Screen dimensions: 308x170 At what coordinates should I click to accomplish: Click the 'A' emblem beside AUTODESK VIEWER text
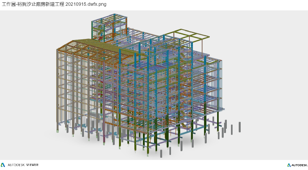pyautogui.click(x=3, y=165)
